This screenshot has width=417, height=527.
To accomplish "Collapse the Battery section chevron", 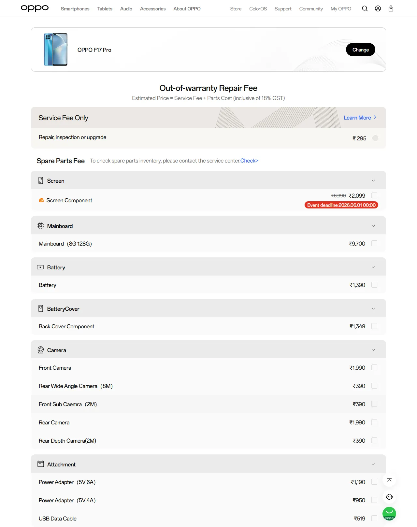I will click(x=373, y=267).
